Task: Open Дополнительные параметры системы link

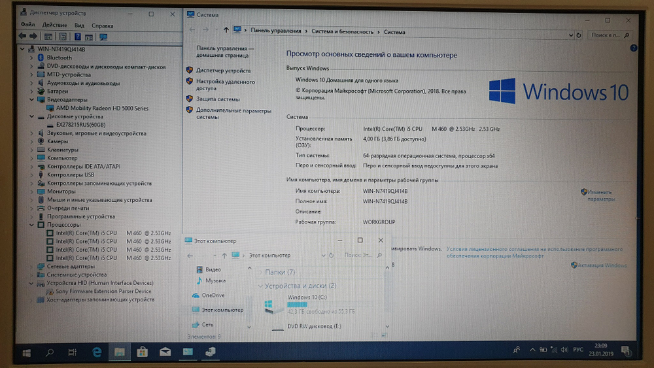Action: click(x=233, y=114)
